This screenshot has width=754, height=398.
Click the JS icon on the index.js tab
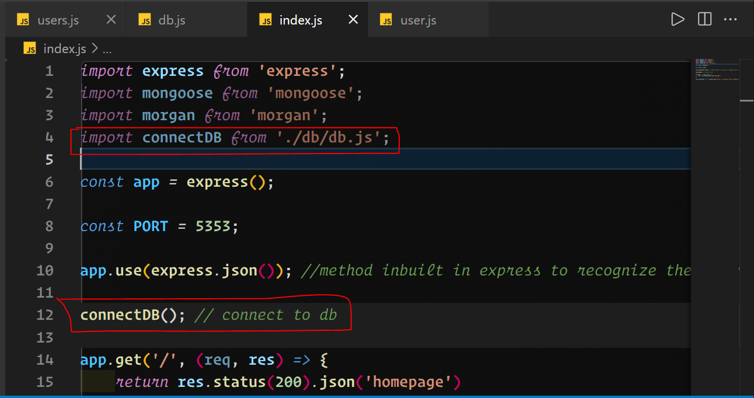[266, 19]
